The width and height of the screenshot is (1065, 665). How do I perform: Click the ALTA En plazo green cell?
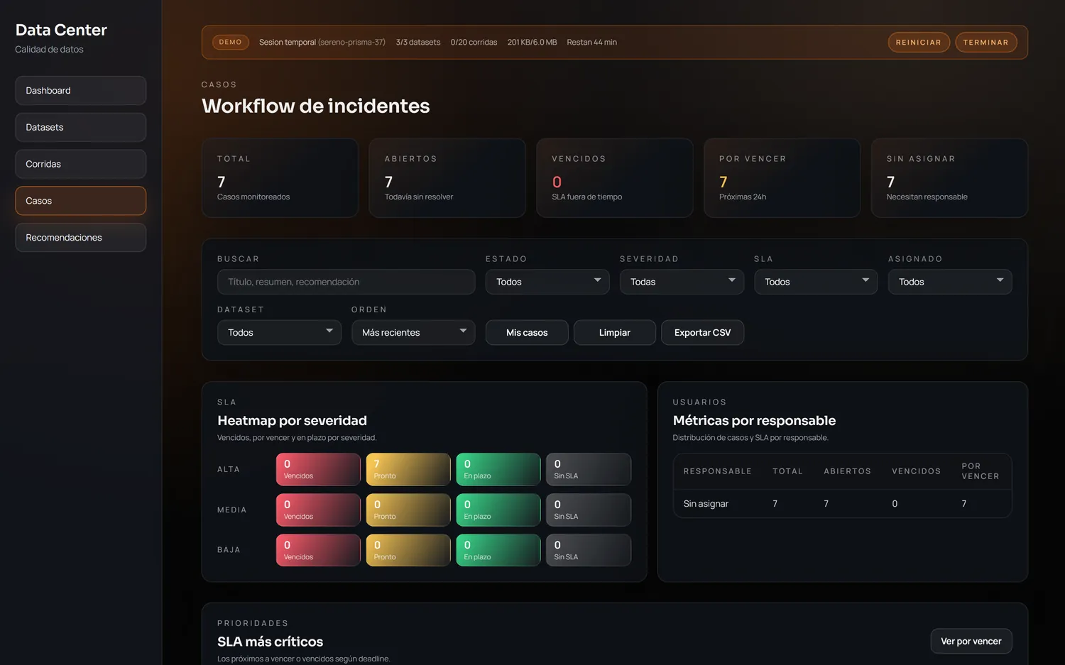[x=498, y=469]
